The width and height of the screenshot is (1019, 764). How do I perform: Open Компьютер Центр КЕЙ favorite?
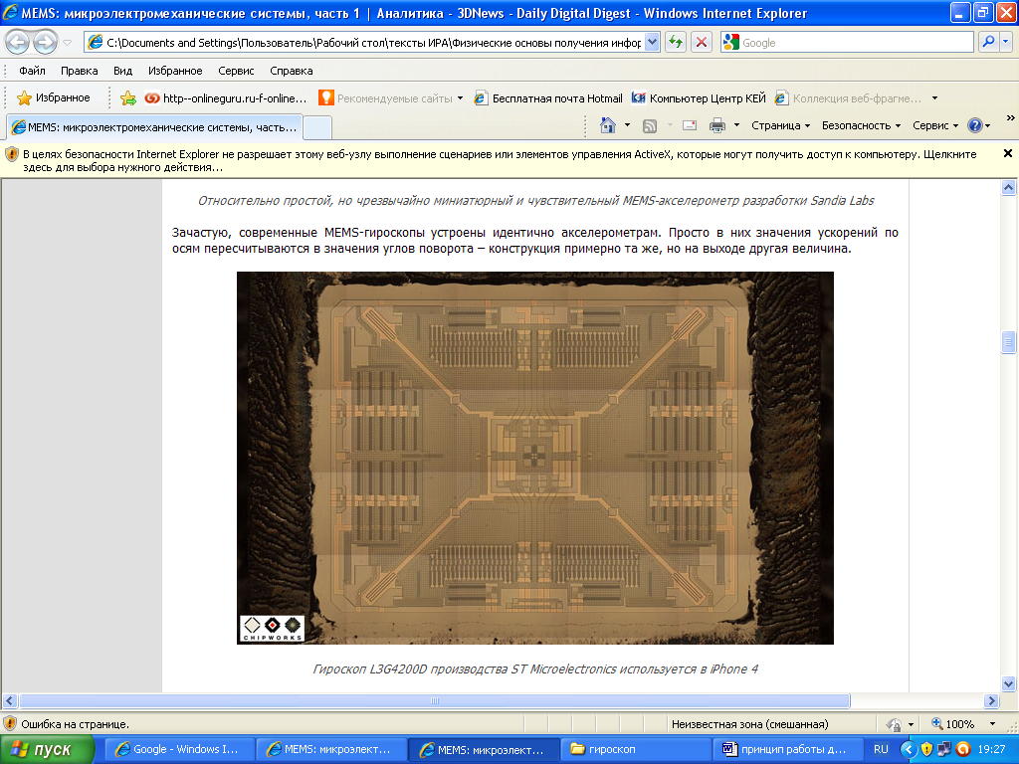[x=700, y=98]
